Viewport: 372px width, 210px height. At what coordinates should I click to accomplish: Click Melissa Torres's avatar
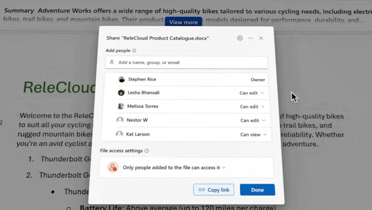(x=121, y=106)
